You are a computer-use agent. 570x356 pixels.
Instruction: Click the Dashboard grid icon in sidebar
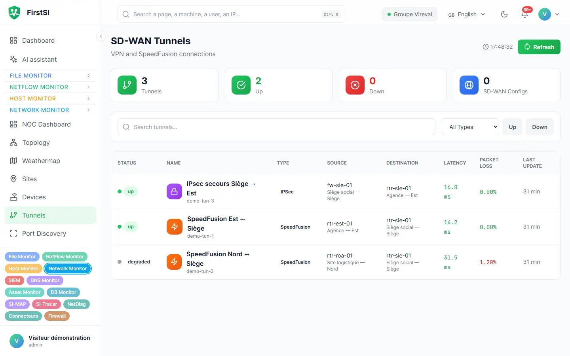(x=13, y=40)
